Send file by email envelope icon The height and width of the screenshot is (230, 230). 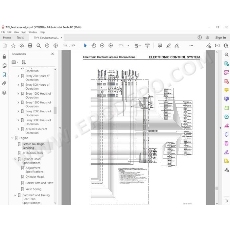tap(217, 46)
